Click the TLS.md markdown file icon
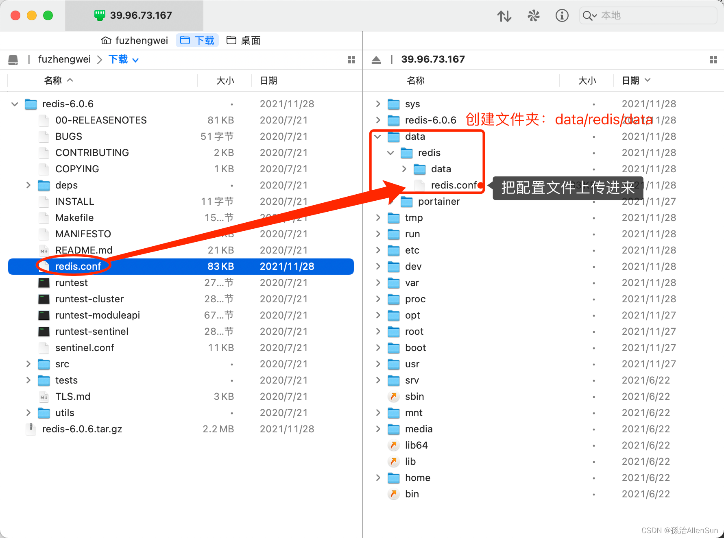Image resolution: width=724 pixels, height=538 pixels. click(x=44, y=397)
